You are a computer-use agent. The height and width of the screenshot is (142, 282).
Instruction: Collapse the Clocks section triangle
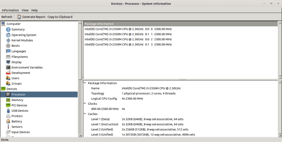click(85, 104)
